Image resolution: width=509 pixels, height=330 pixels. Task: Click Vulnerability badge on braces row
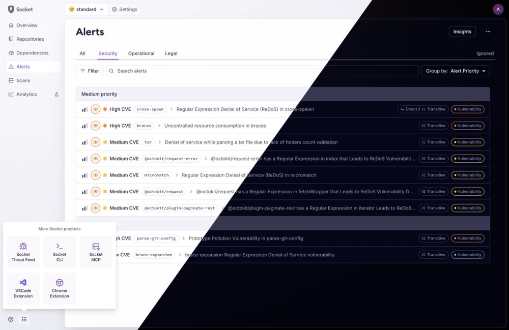coord(468,126)
